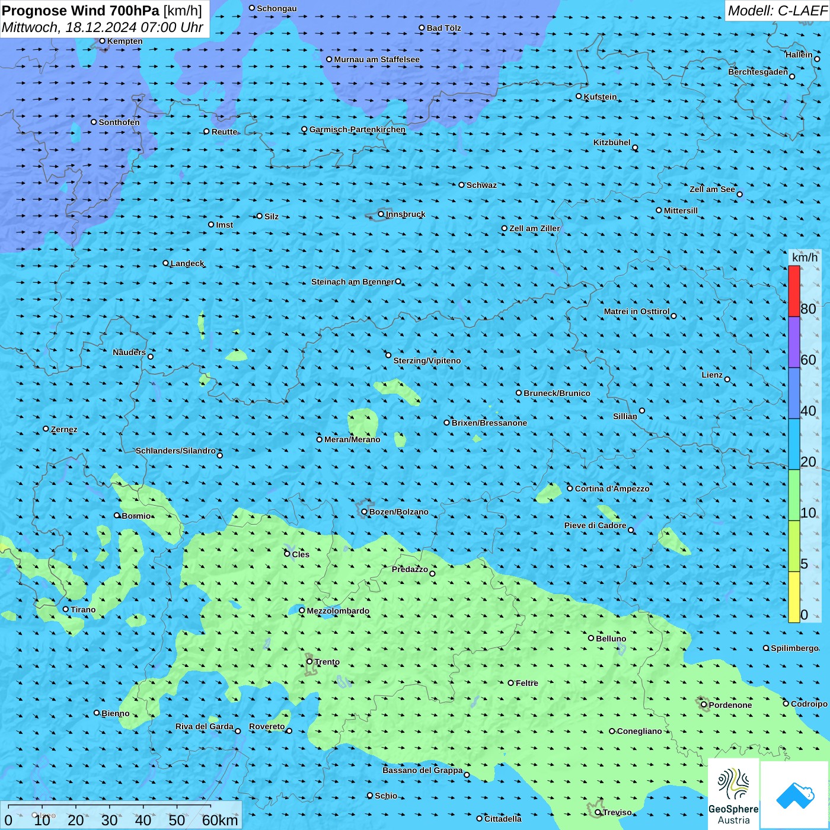Image resolution: width=830 pixels, height=830 pixels.
Task: Click the Murnau am Staffelsee label
Action: click(376, 59)
